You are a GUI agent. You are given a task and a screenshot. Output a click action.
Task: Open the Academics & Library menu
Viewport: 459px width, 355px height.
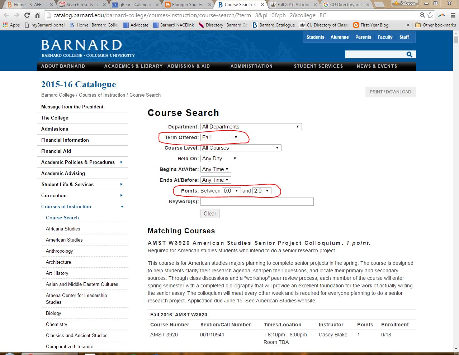[133, 66]
